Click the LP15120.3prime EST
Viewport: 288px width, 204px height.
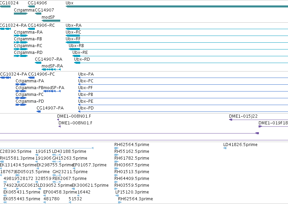pyautogui.click(x=117, y=196)
